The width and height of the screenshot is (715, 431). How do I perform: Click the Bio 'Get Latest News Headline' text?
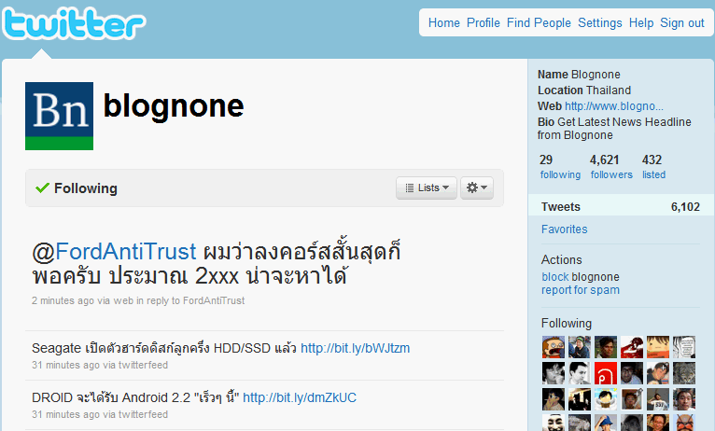(614, 129)
